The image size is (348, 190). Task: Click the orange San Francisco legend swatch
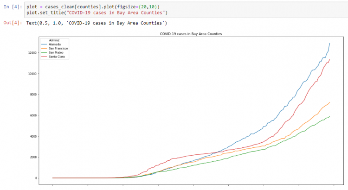pyautogui.click(x=44, y=48)
